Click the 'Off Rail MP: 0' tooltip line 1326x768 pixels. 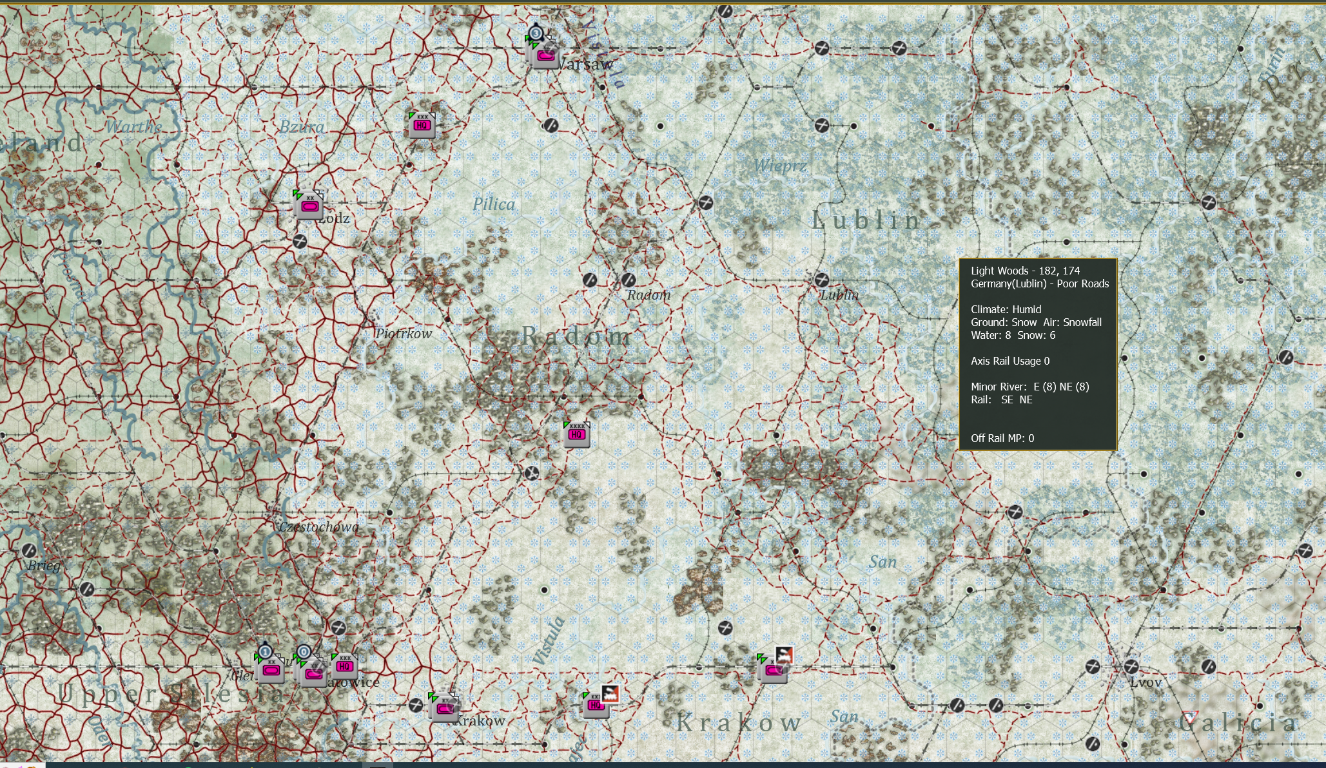[x=1002, y=438]
